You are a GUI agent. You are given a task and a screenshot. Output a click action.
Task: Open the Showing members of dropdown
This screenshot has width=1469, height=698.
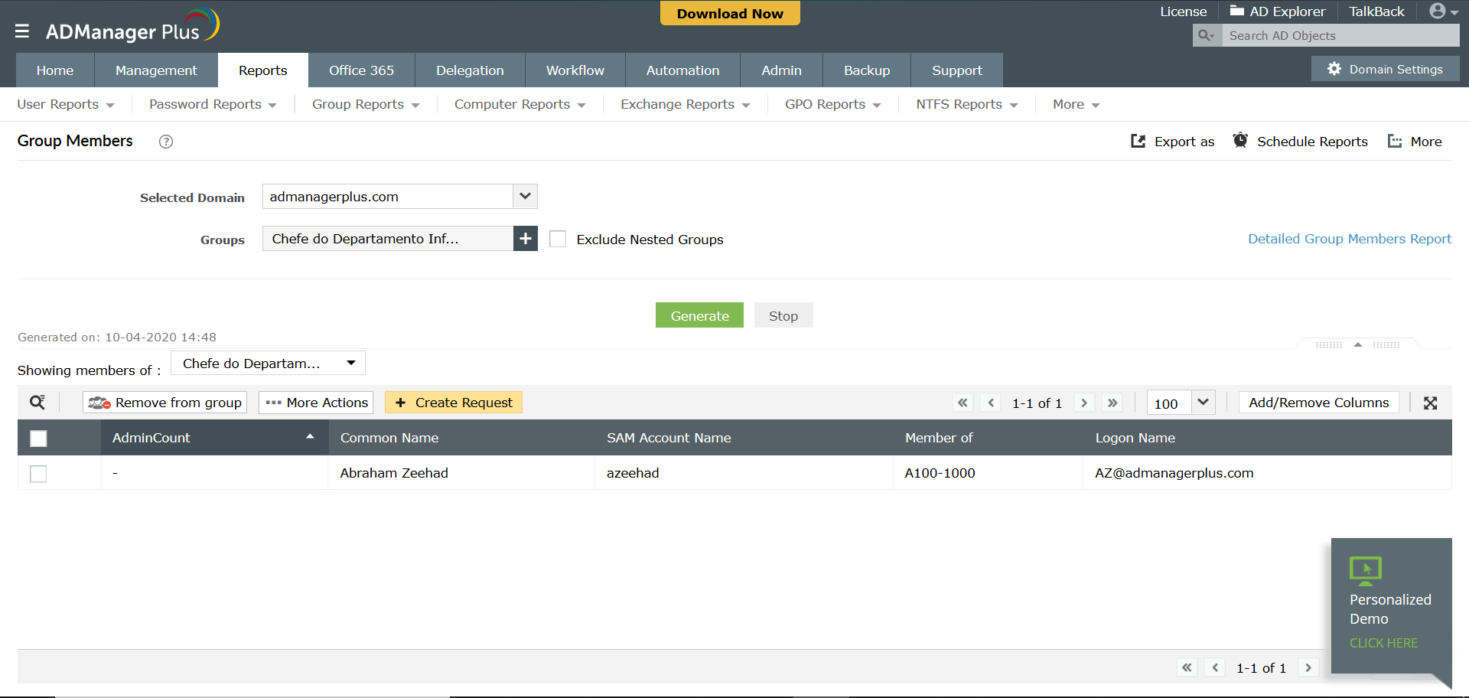point(351,363)
